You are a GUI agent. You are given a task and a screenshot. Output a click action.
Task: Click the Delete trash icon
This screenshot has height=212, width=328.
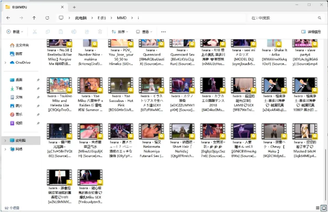[100, 32]
